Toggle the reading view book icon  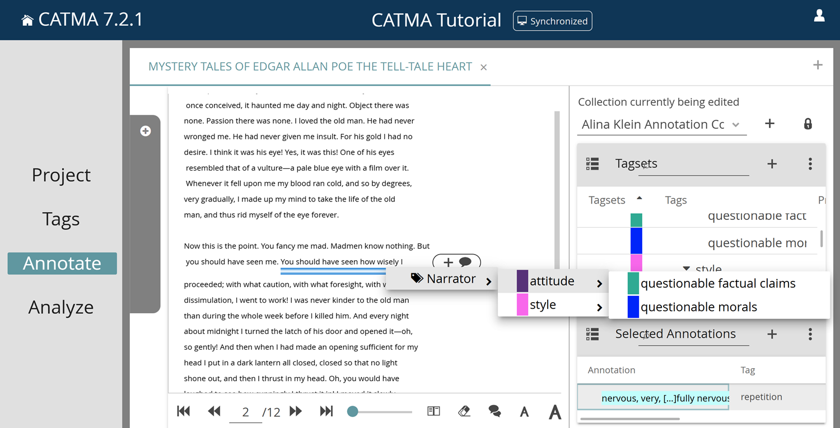[433, 411]
